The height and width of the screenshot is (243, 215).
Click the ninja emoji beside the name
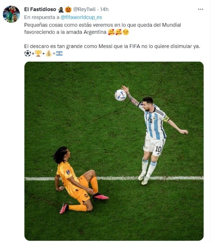[61, 10]
